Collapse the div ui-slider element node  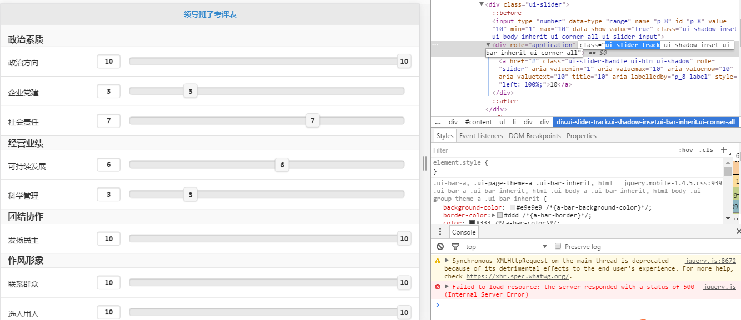pos(482,4)
